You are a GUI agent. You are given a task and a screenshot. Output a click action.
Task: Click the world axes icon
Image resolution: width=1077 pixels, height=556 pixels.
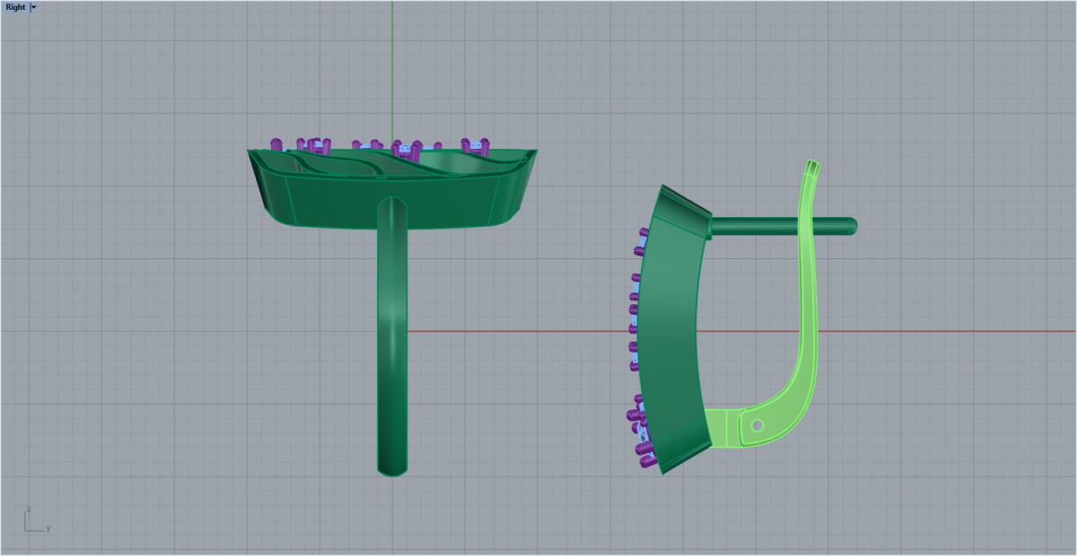pyautogui.click(x=34, y=520)
